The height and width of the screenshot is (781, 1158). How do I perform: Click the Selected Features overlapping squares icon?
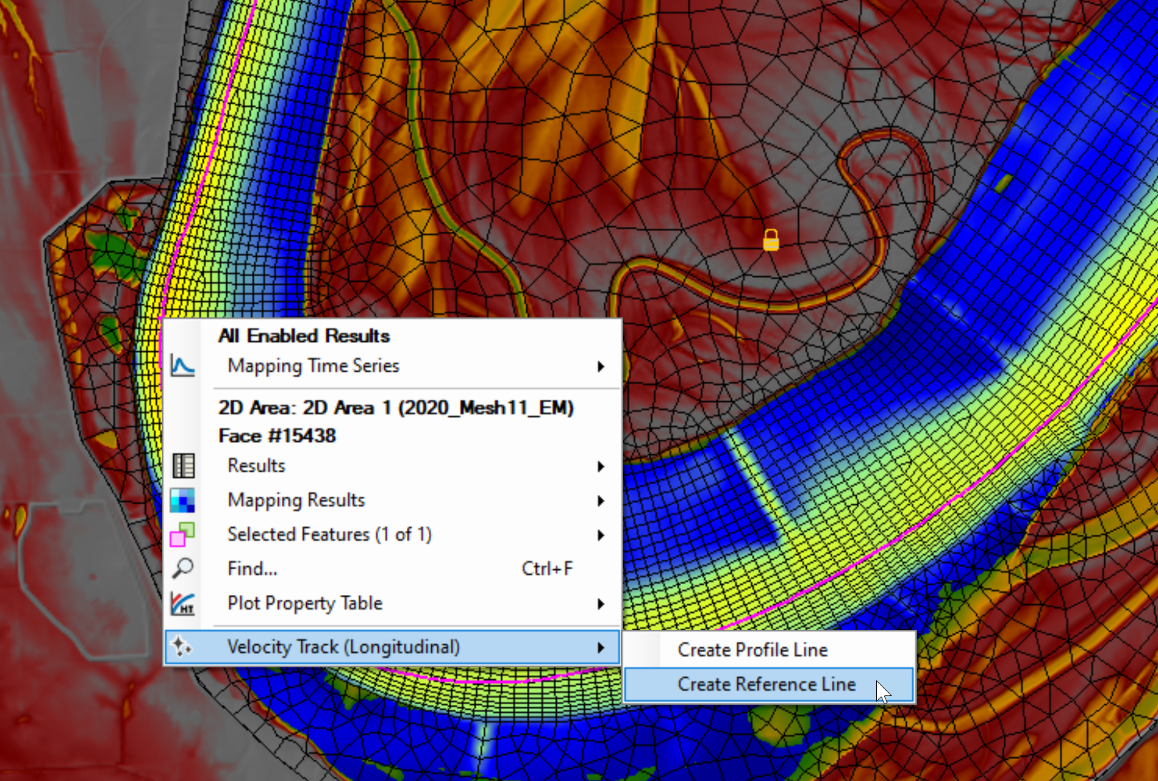182,535
